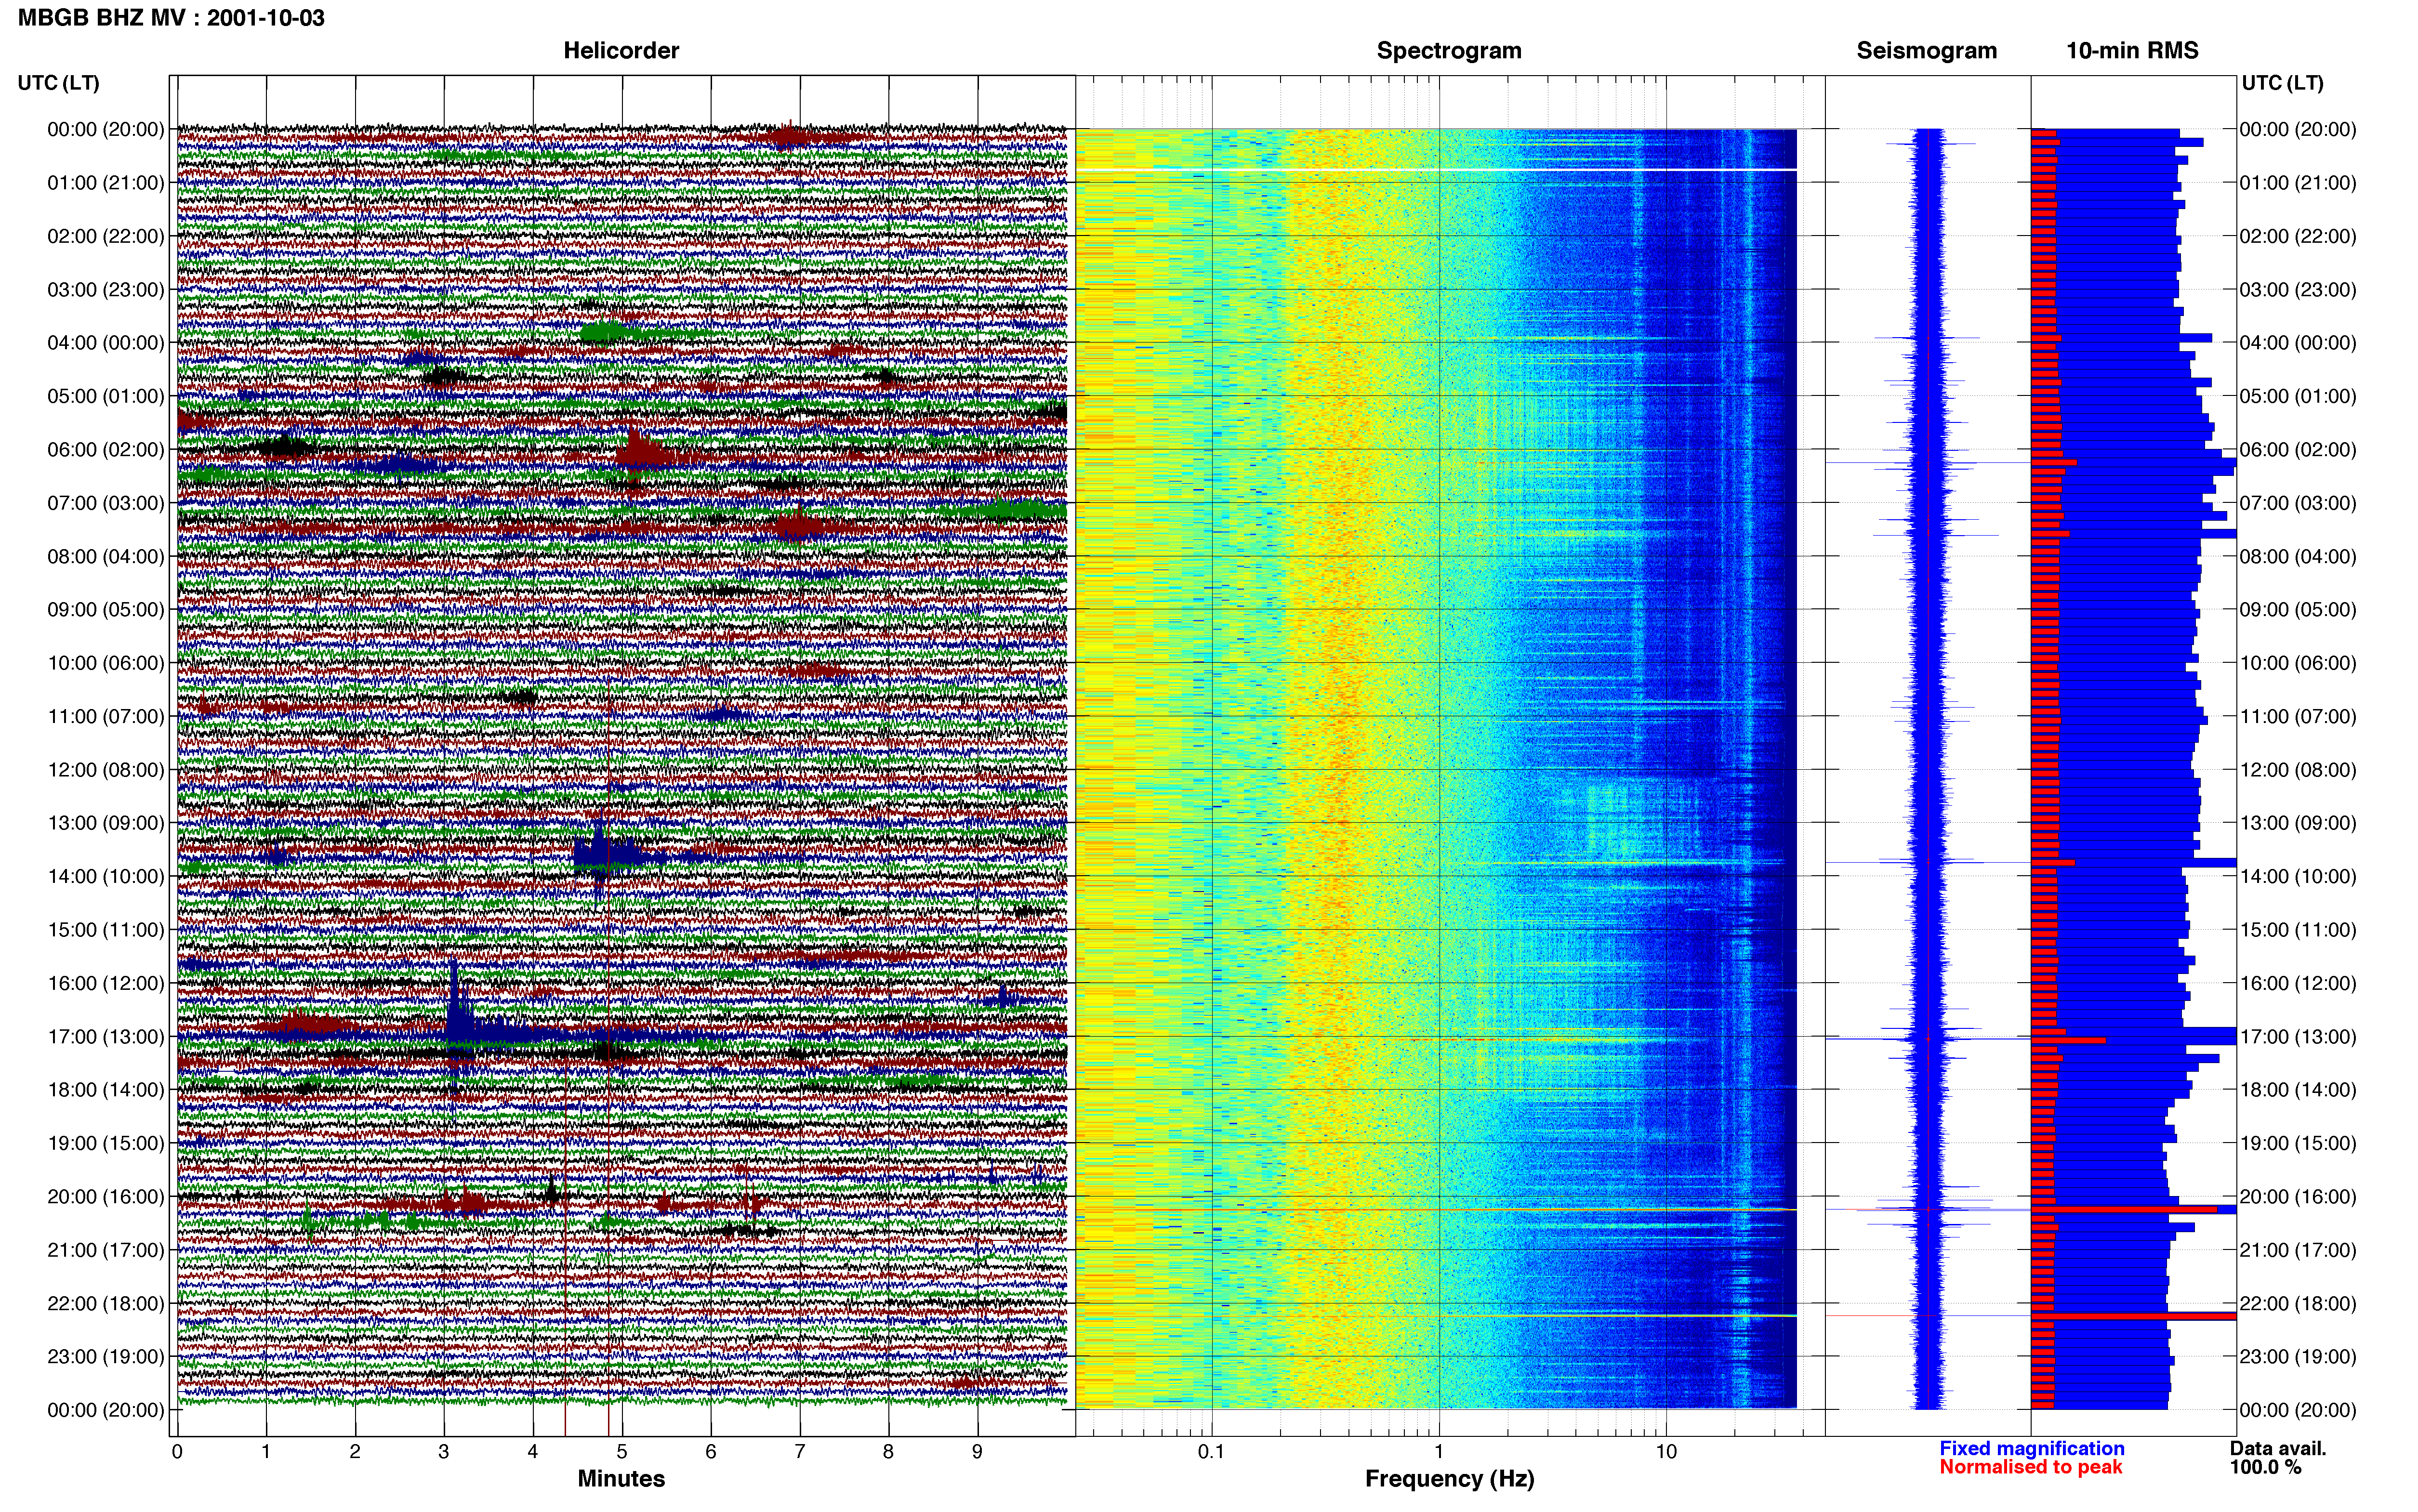The width and height of the screenshot is (2418, 1512).
Task: Click "23:00 (19:00)" beside the 10-min RMS panel
Action: coord(2297,1357)
